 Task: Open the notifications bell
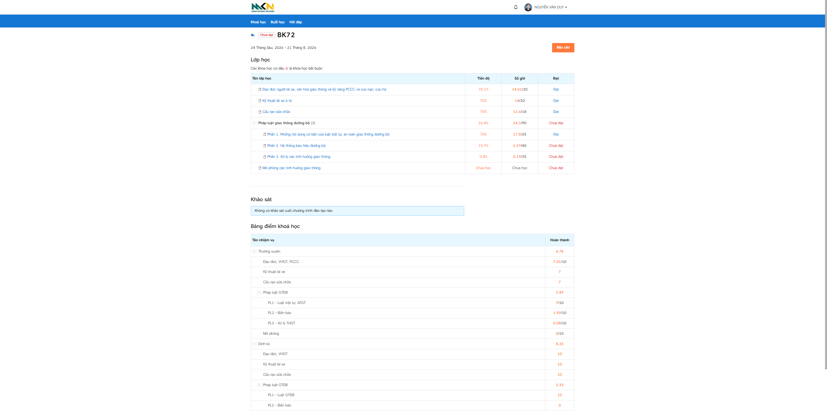(x=516, y=7)
